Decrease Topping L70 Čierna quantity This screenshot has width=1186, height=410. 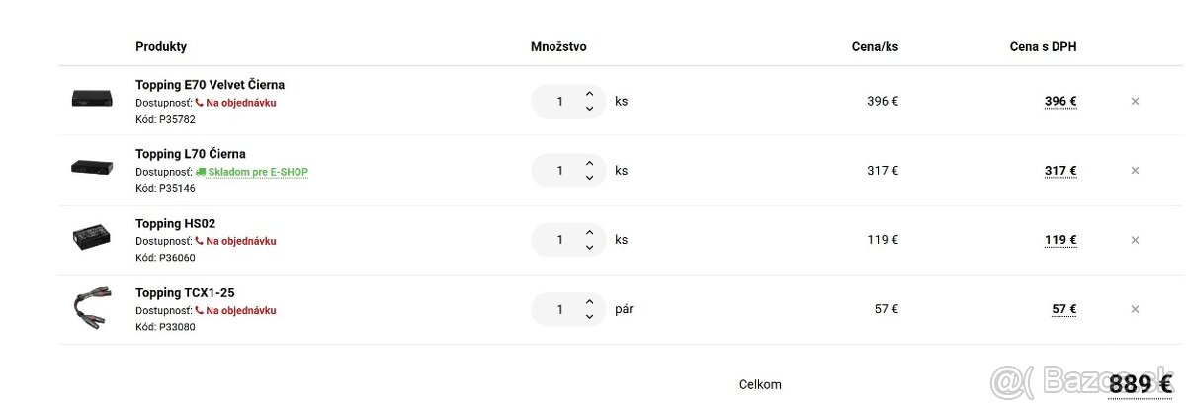click(x=590, y=178)
